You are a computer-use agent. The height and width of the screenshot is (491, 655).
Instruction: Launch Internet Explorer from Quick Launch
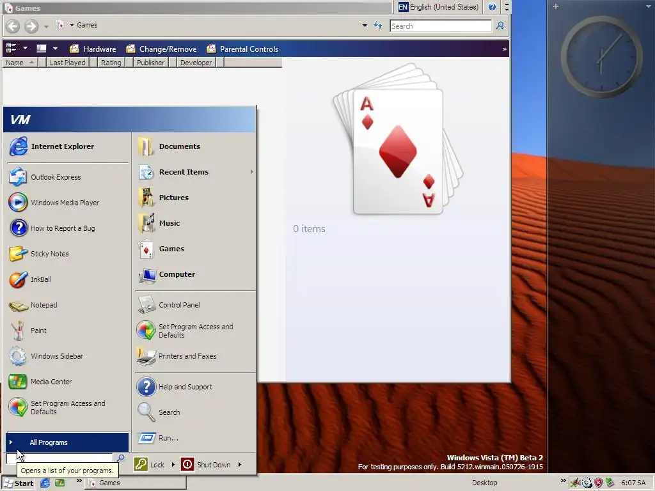point(45,483)
